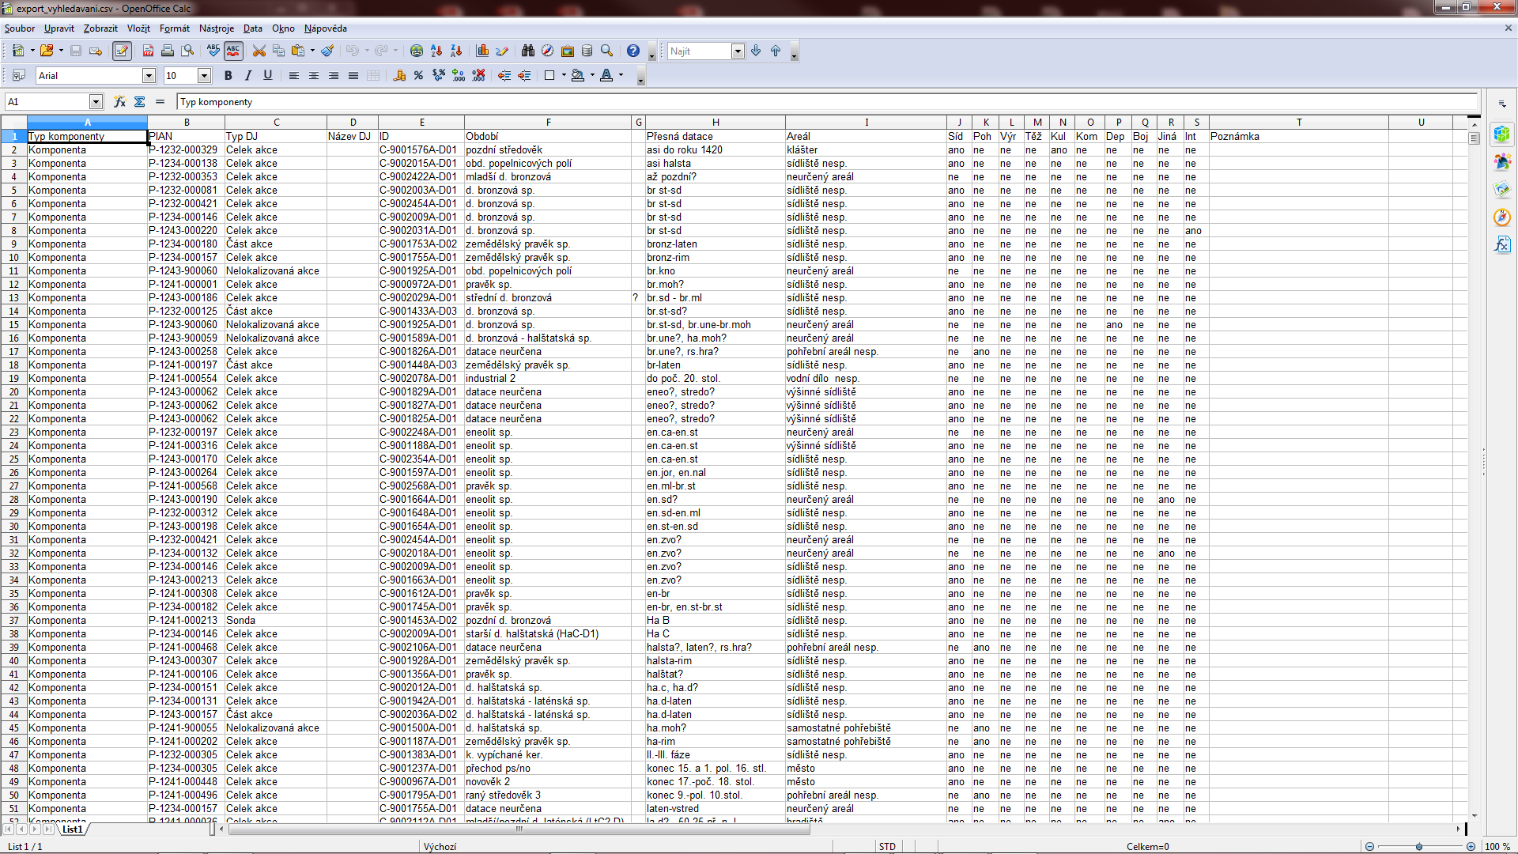The width and height of the screenshot is (1518, 854).
Task: Export directly as PDF
Action: [148, 51]
